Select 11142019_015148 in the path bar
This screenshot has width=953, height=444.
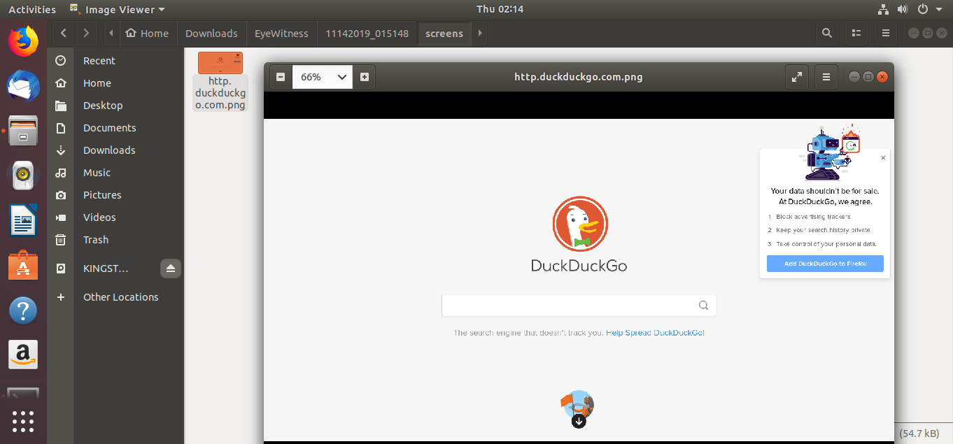[x=367, y=33]
